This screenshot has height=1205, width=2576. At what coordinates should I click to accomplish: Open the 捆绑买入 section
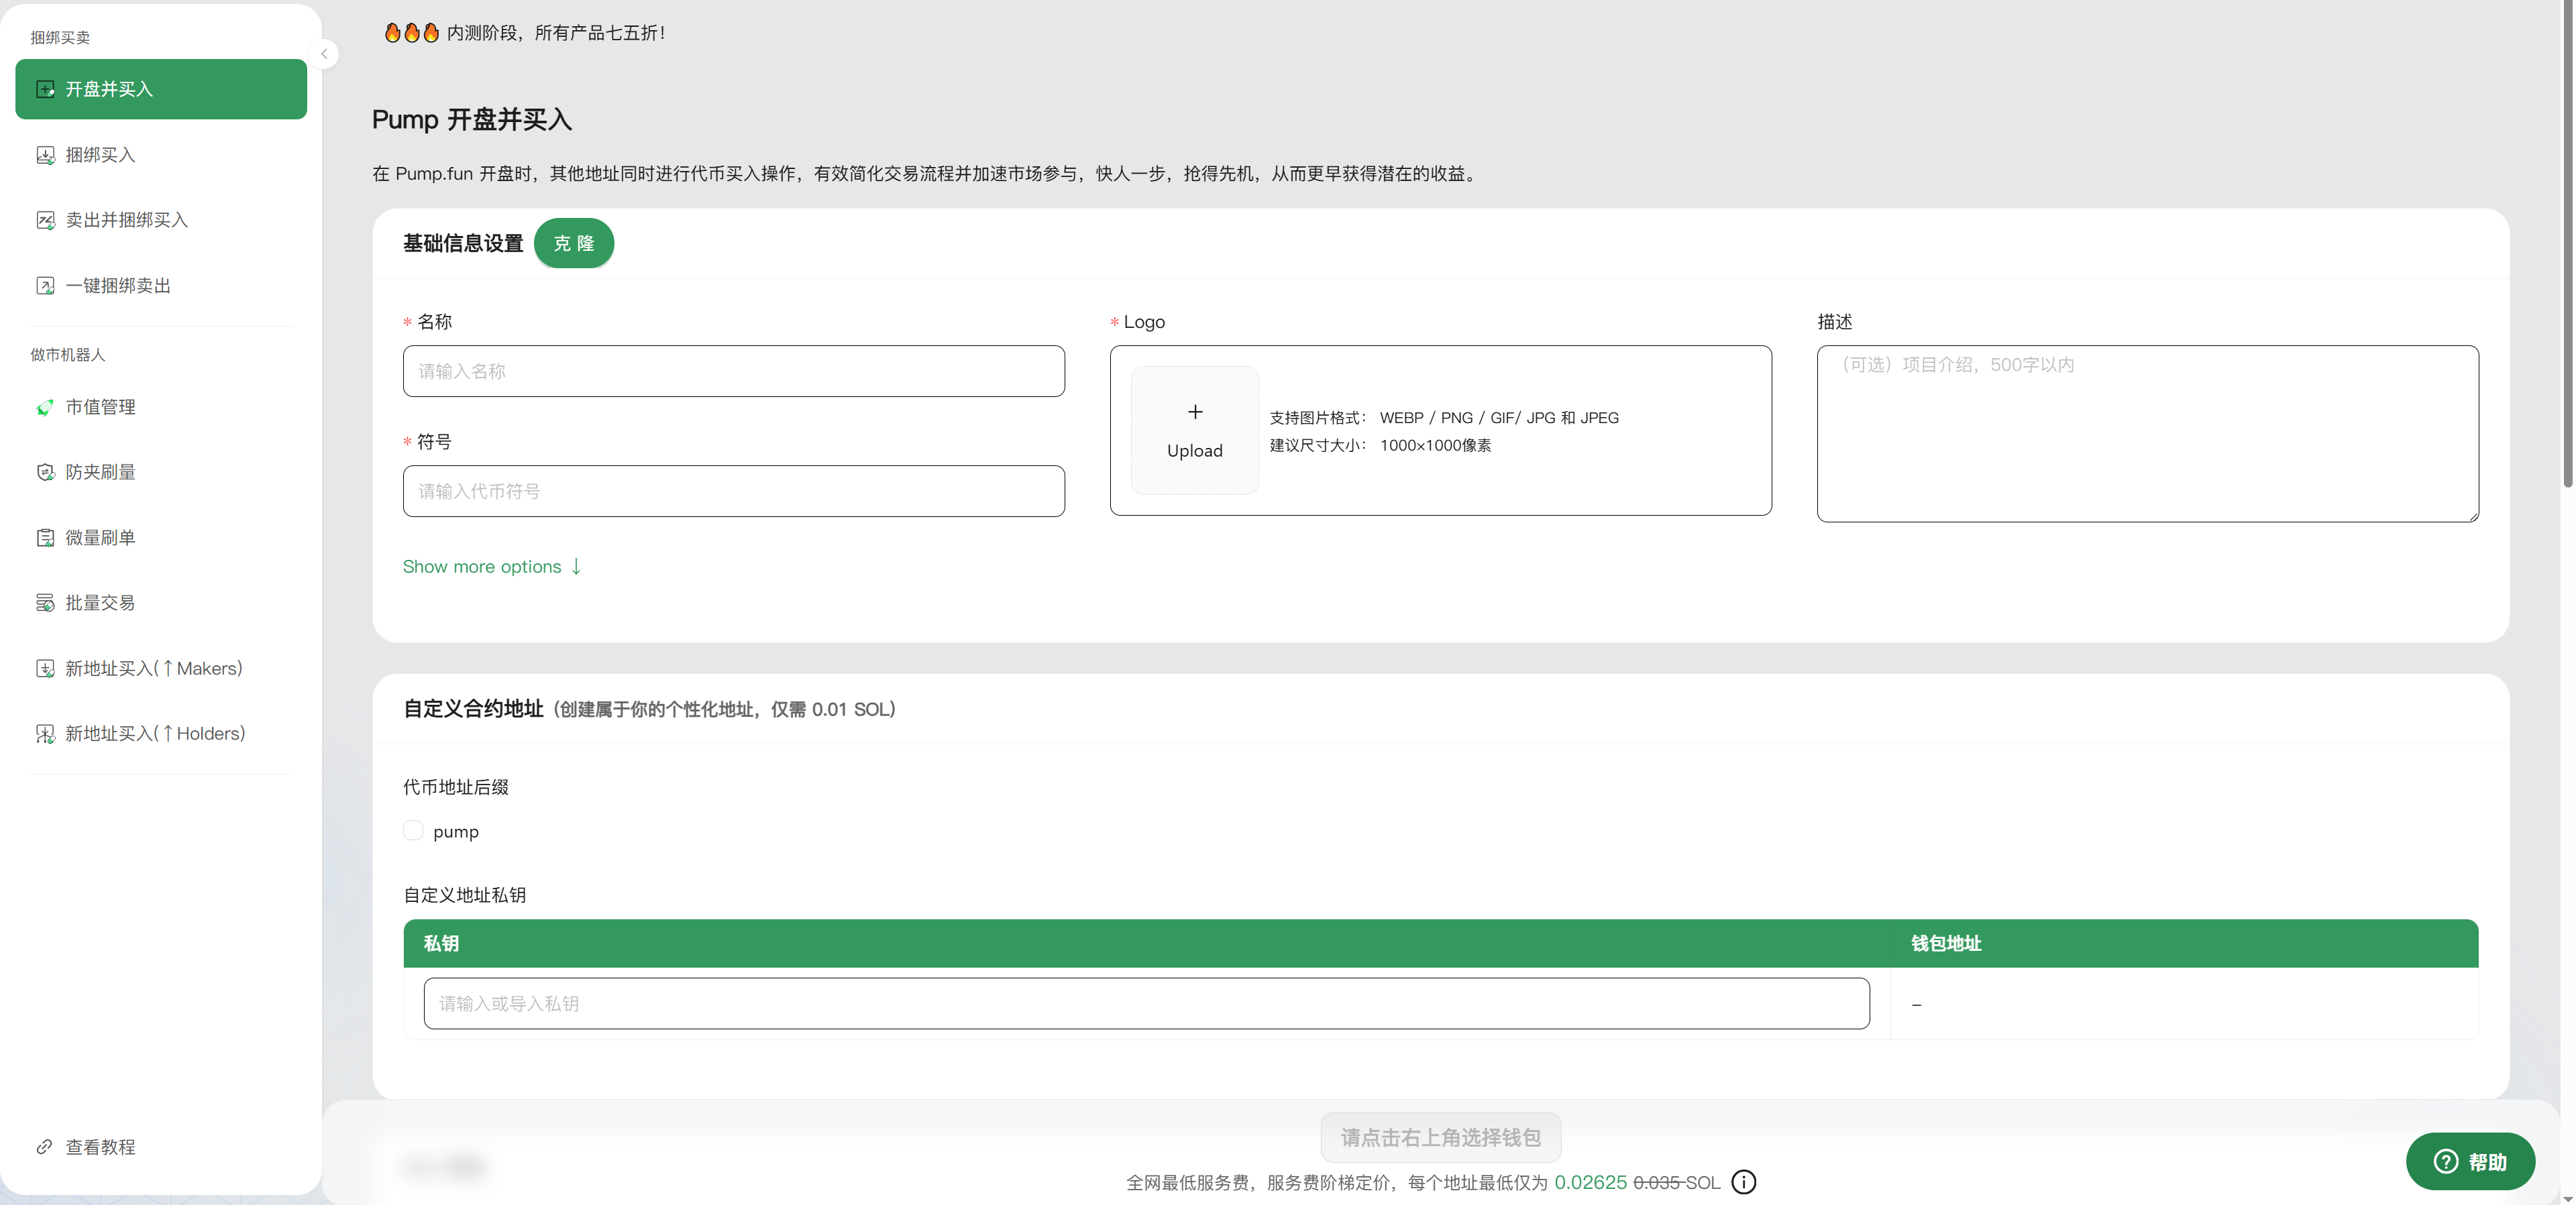[100, 155]
